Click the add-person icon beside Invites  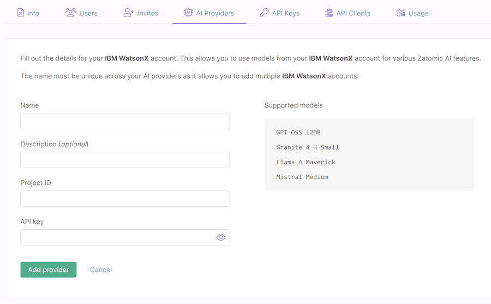[128, 13]
